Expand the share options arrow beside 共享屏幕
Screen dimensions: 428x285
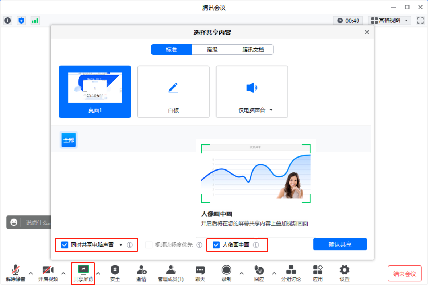(x=98, y=273)
